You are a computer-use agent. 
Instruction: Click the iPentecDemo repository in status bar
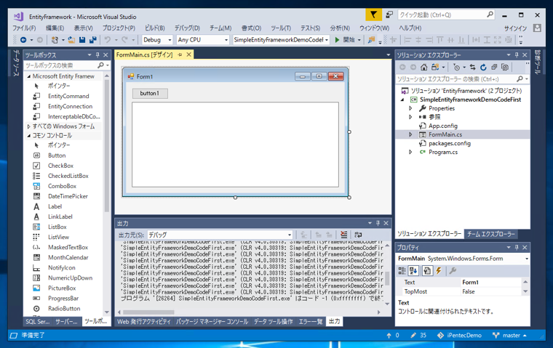(x=460, y=336)
